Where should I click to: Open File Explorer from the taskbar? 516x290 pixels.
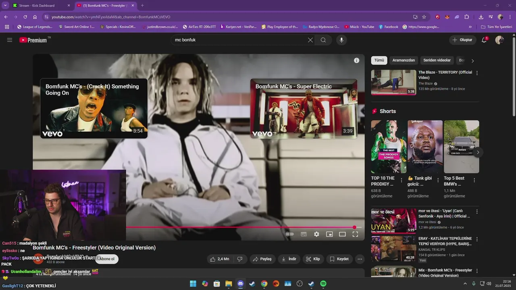tap(229, 284)
